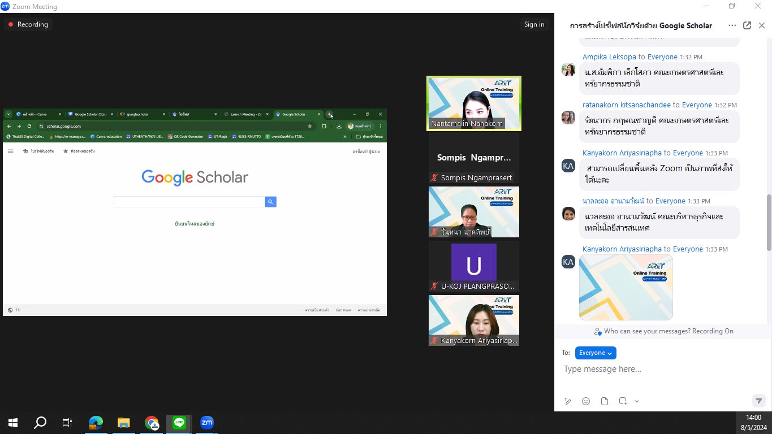Click Ampika Leksopa's avatar in chat

[568, 70]
